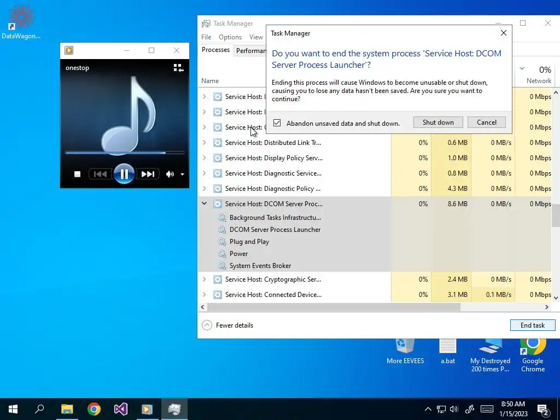
Task: Switch to media player in the taskbar
Action: [147, 409]
